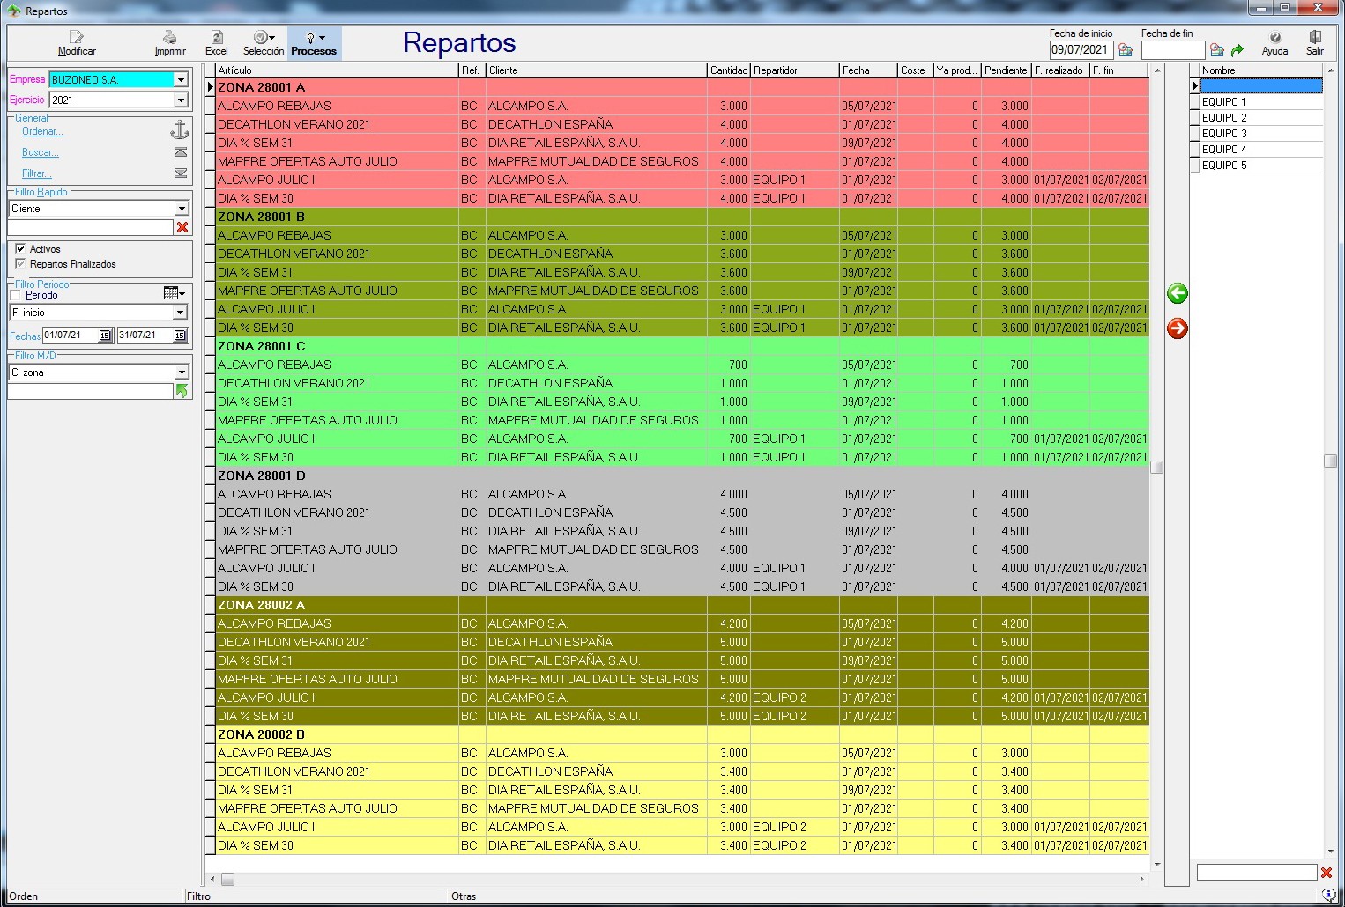The image size is (1345, 907).
Task: Clear Filtro Rapido with the red X
Action: (182, 227)
